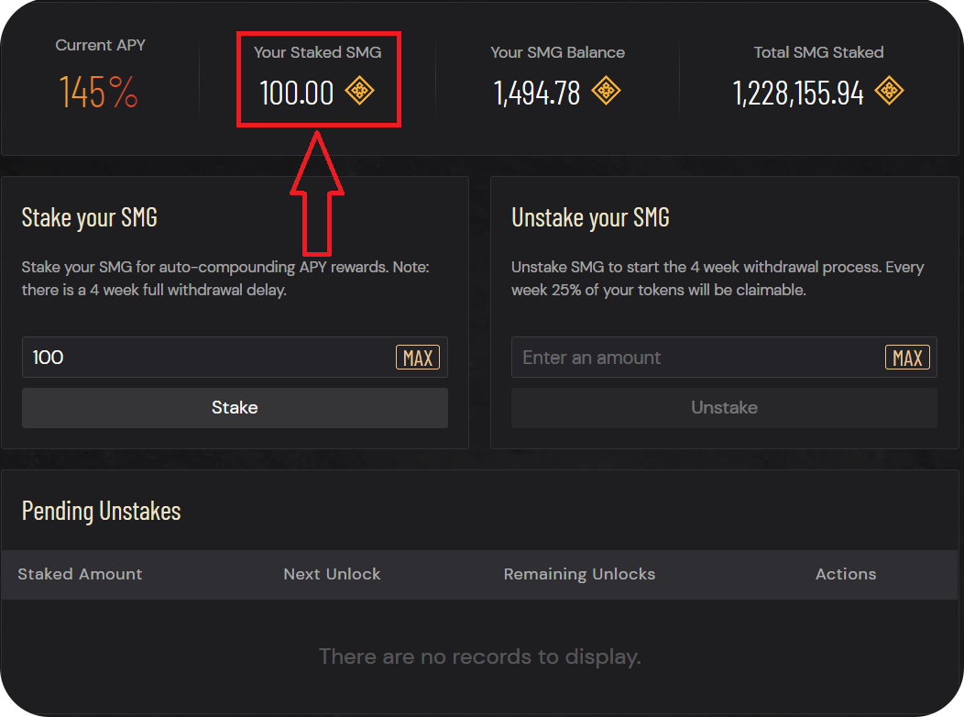Click the Stake button
Screen dimensions: 964x717
(235, 408)
